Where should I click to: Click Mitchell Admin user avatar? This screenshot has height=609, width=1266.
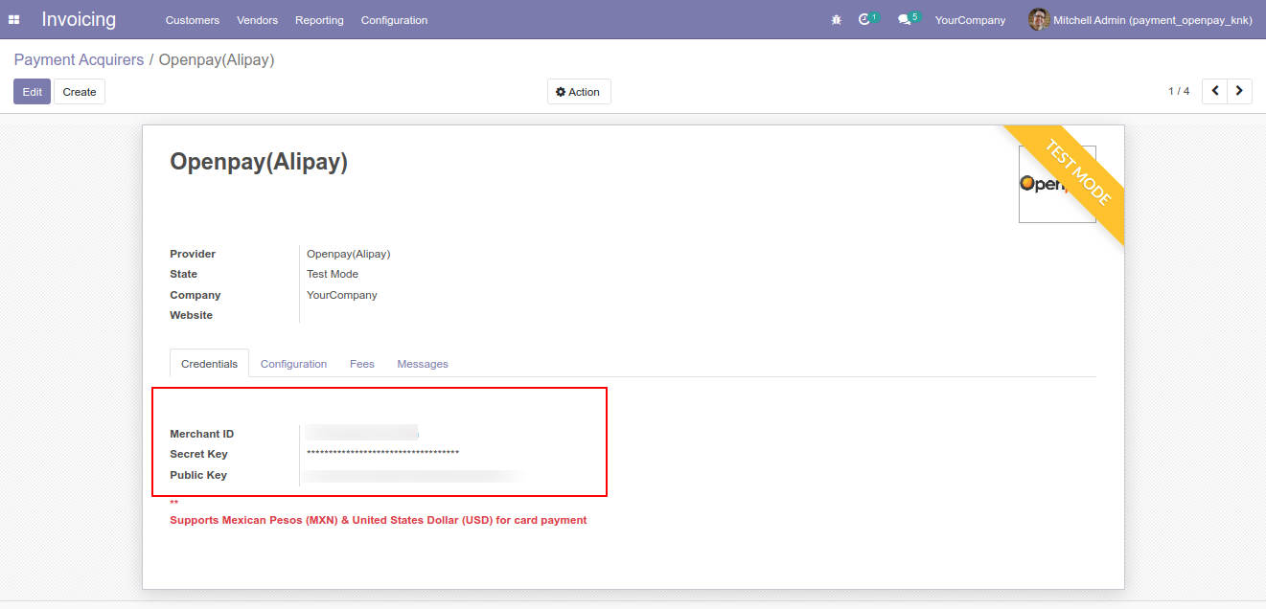1039,19
